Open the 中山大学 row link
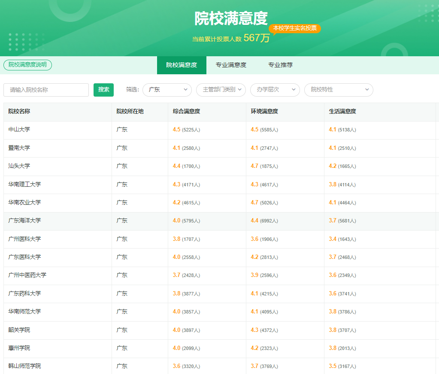This screenshot has height=374, width=439. 19,129
